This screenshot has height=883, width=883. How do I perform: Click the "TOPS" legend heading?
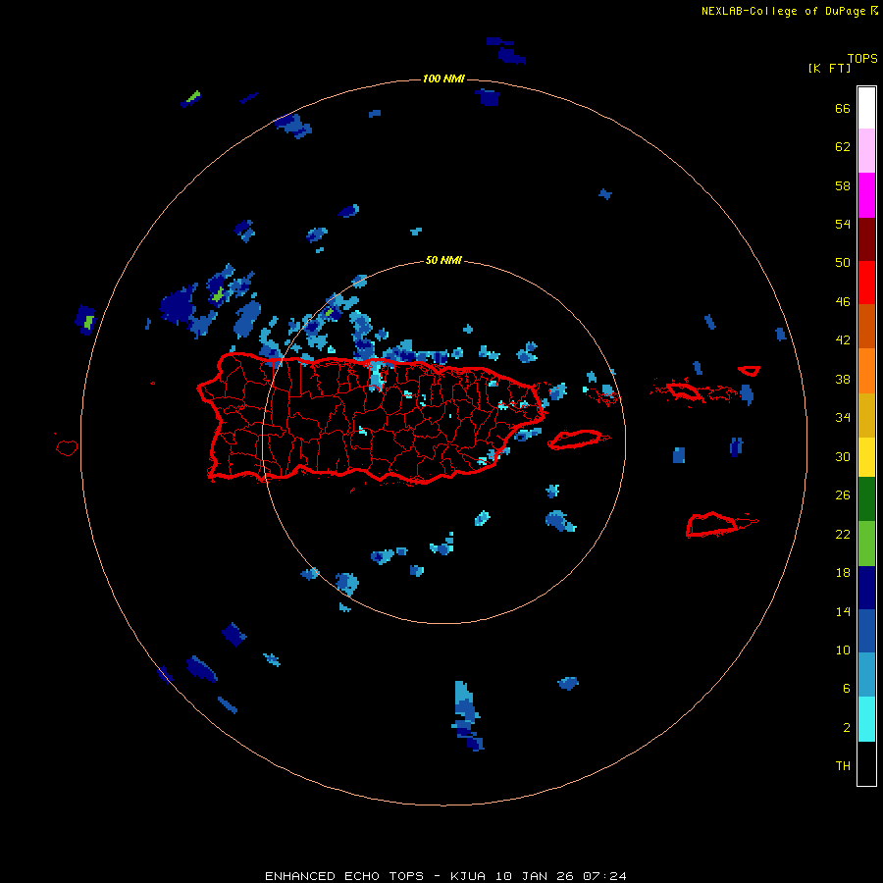coord(862,59)
